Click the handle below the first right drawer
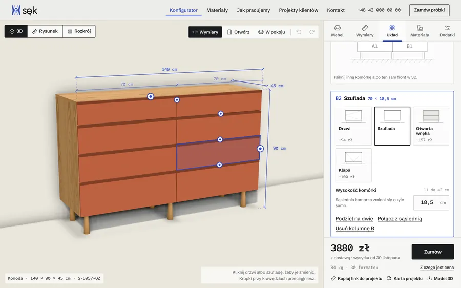This screenshot has width=461, height=288. (220, 114)
